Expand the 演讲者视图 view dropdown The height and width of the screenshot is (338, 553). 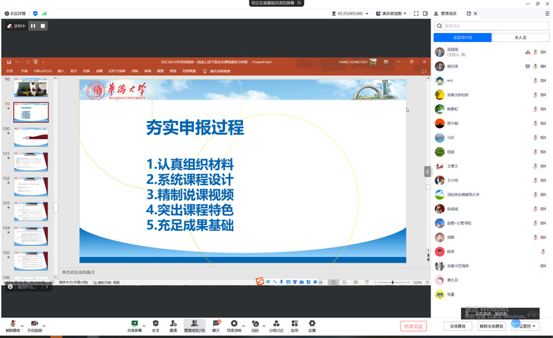coord(390,13)
